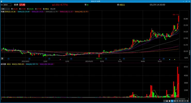Click the MA(66) 597.74 volume label

pyautogui.click(x=32, y=64)
